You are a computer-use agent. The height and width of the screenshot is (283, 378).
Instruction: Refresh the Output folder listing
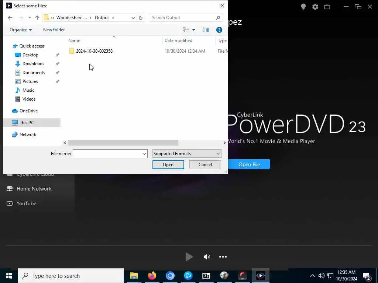coord(141,18)
